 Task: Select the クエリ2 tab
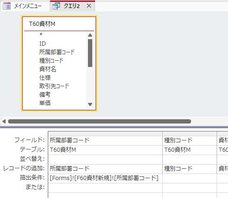click(72, 6)
